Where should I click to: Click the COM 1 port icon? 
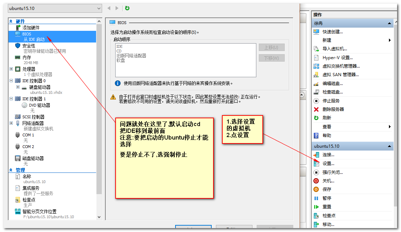click(x=18, y=135)
